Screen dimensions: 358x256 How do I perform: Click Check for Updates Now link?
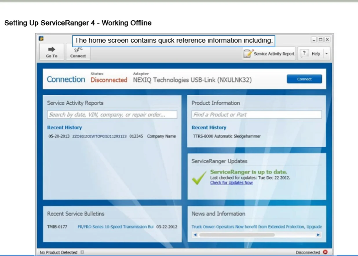[x=231, y=183]
